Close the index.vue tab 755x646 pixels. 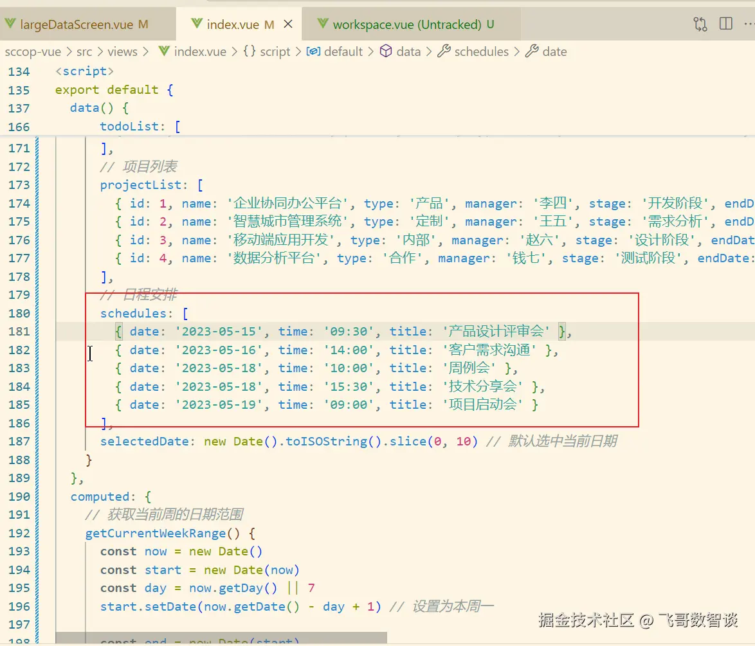tap(288, 24)
